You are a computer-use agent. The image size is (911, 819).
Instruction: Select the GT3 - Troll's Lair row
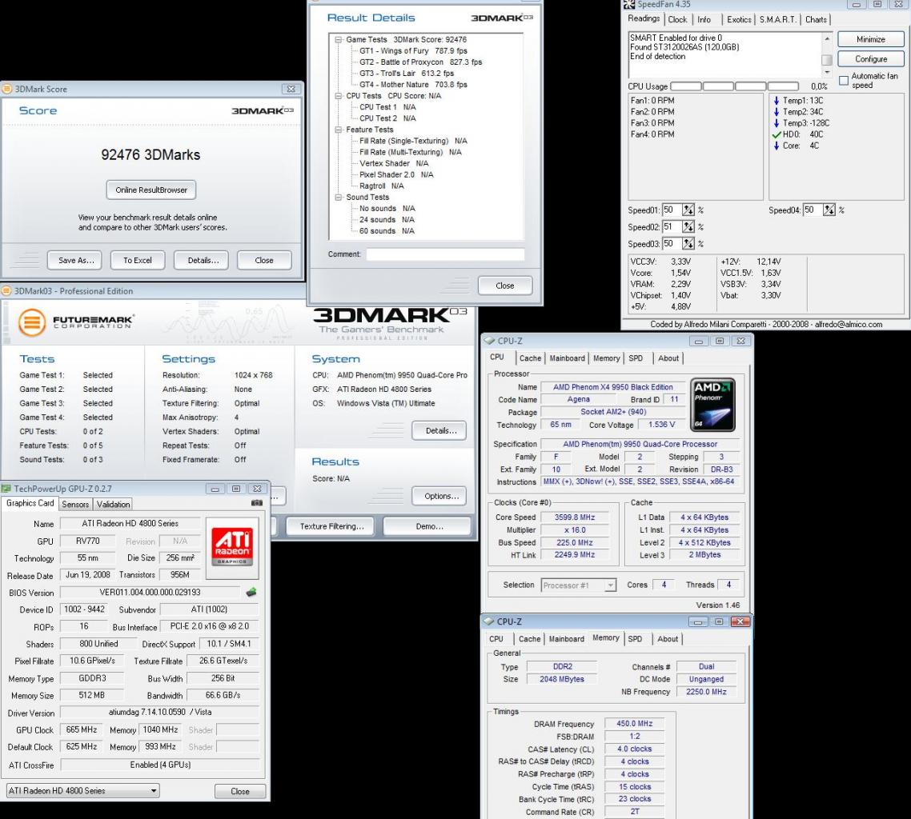[x=406, y=73]
